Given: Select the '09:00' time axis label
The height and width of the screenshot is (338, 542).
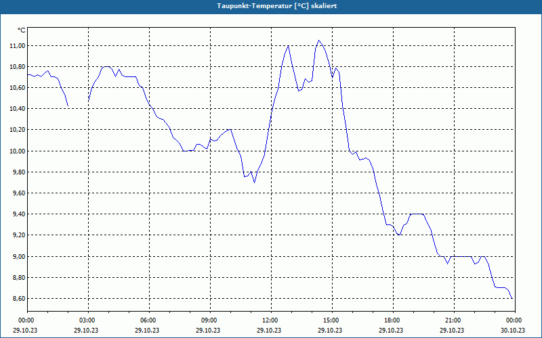Looking at the screenshot, I should pos(210,320).
